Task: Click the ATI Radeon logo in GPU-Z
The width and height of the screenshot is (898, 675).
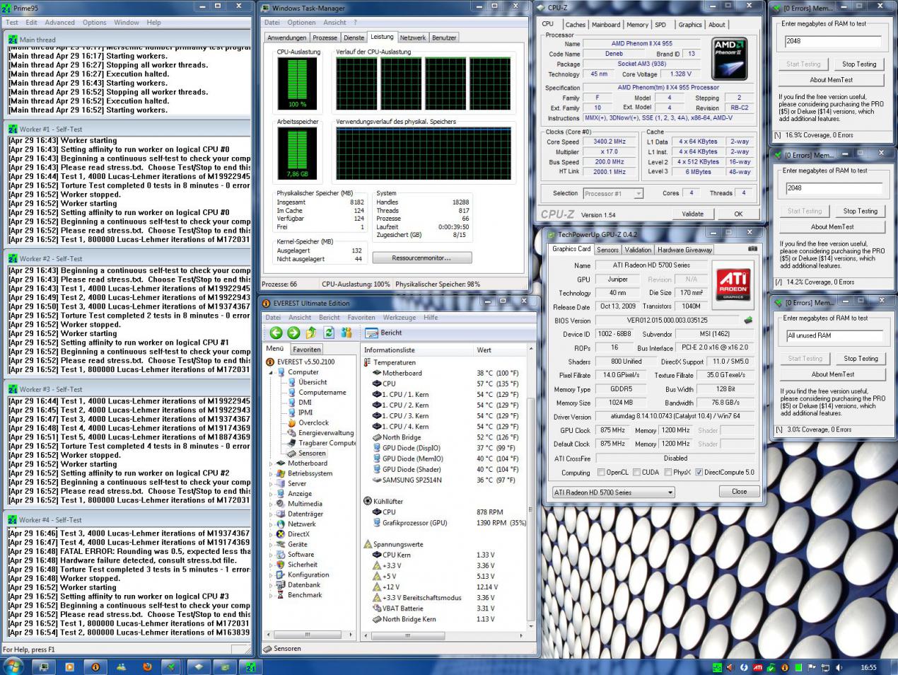Action: [x=733, y=283]
